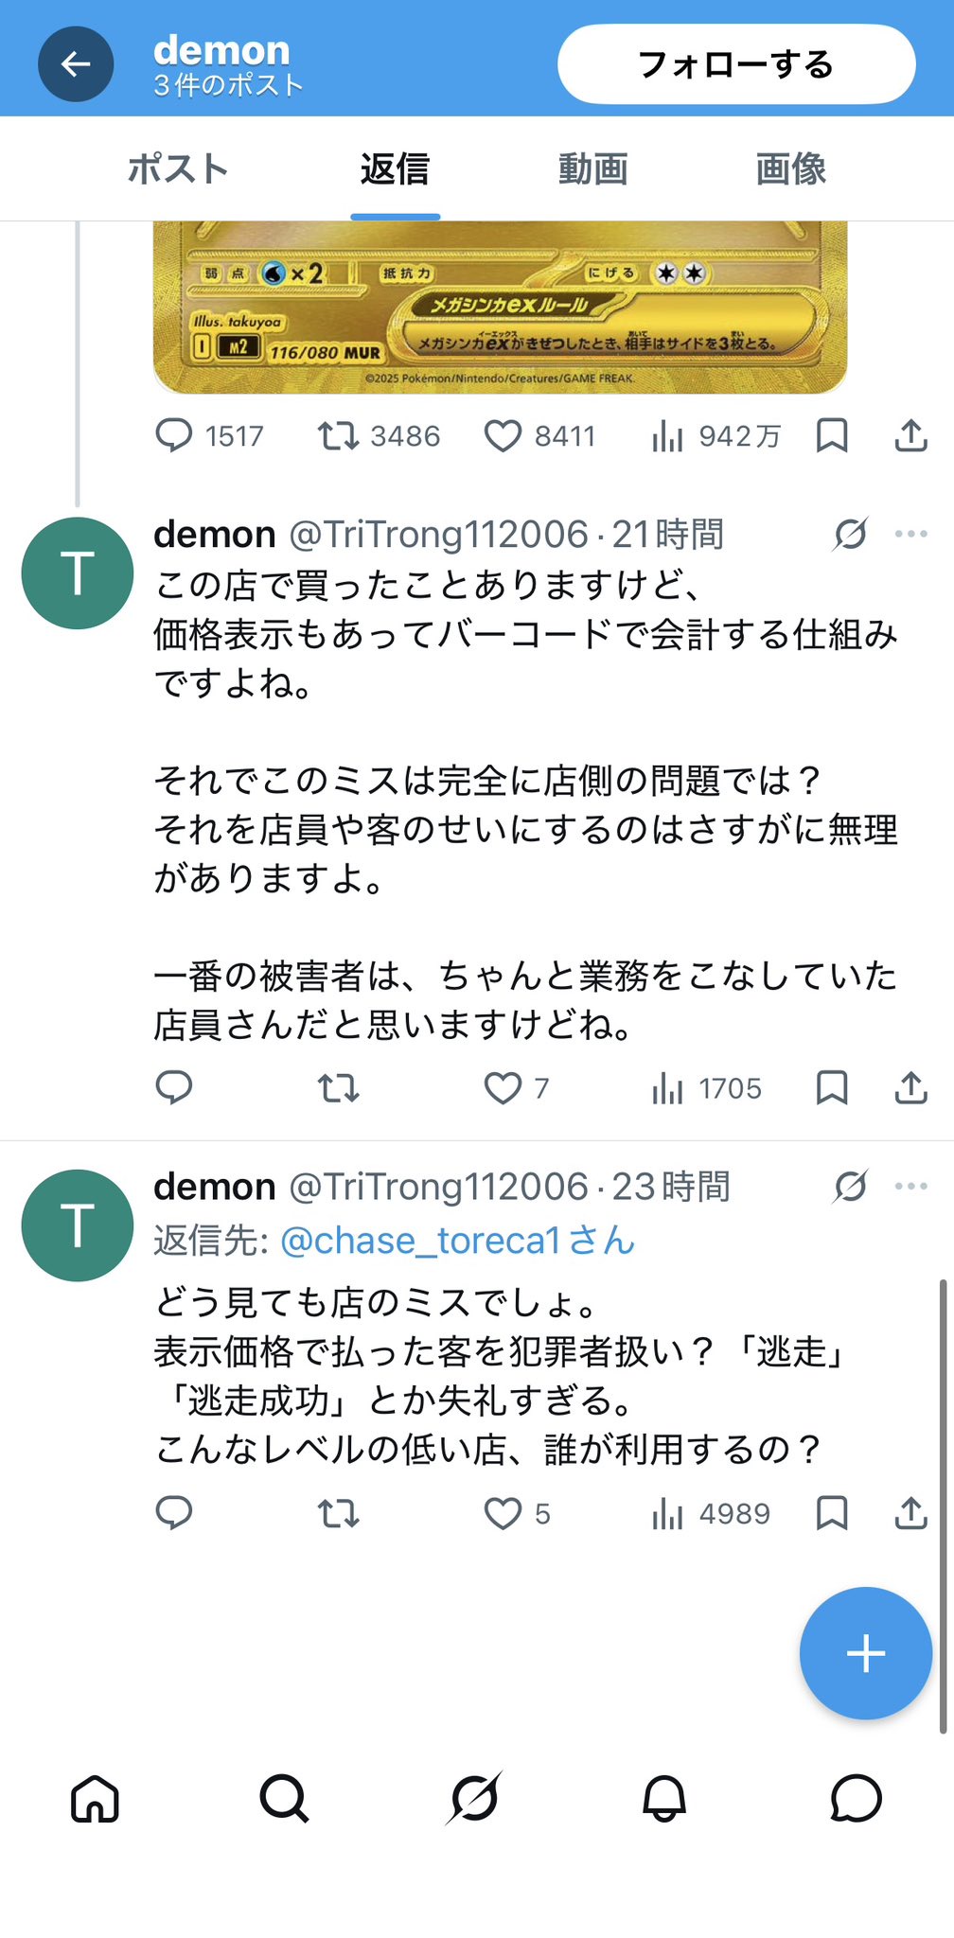The width and height of the screenshot is (954, 1938).
Task: Open the 動画 tab
Action: 592,169
